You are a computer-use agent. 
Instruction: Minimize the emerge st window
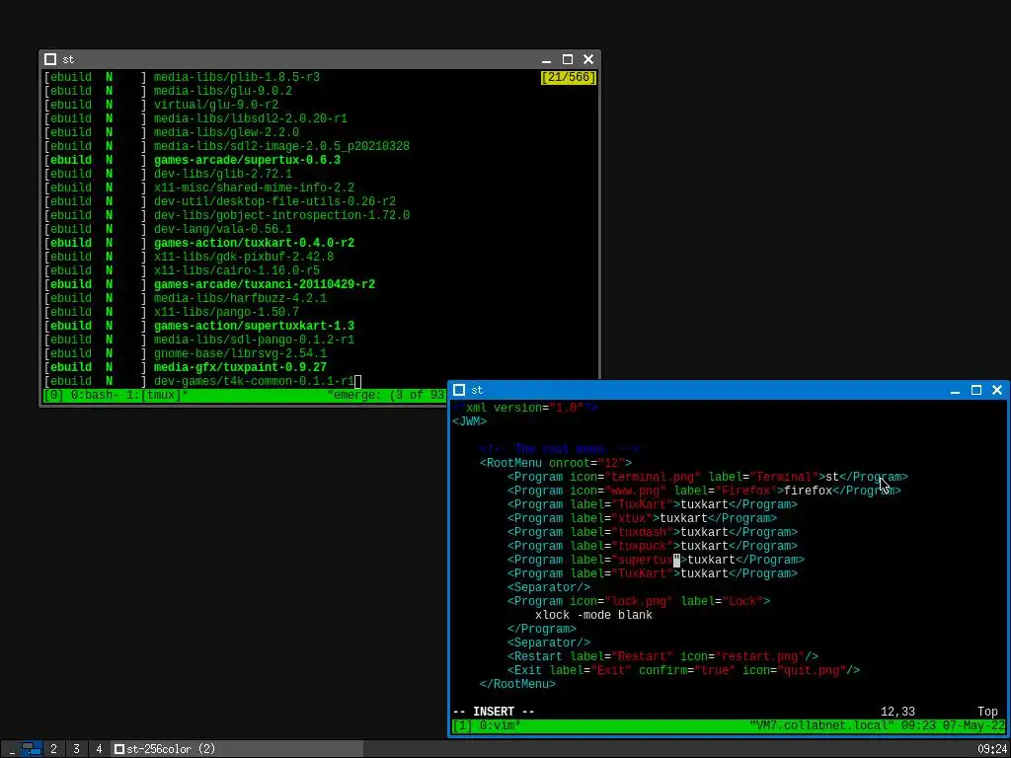coord(546,59)
